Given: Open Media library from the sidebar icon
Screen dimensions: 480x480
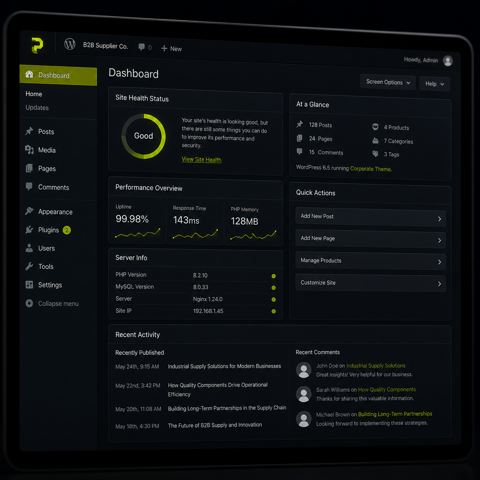Looking at the screenshot, I should pos(29,149).
